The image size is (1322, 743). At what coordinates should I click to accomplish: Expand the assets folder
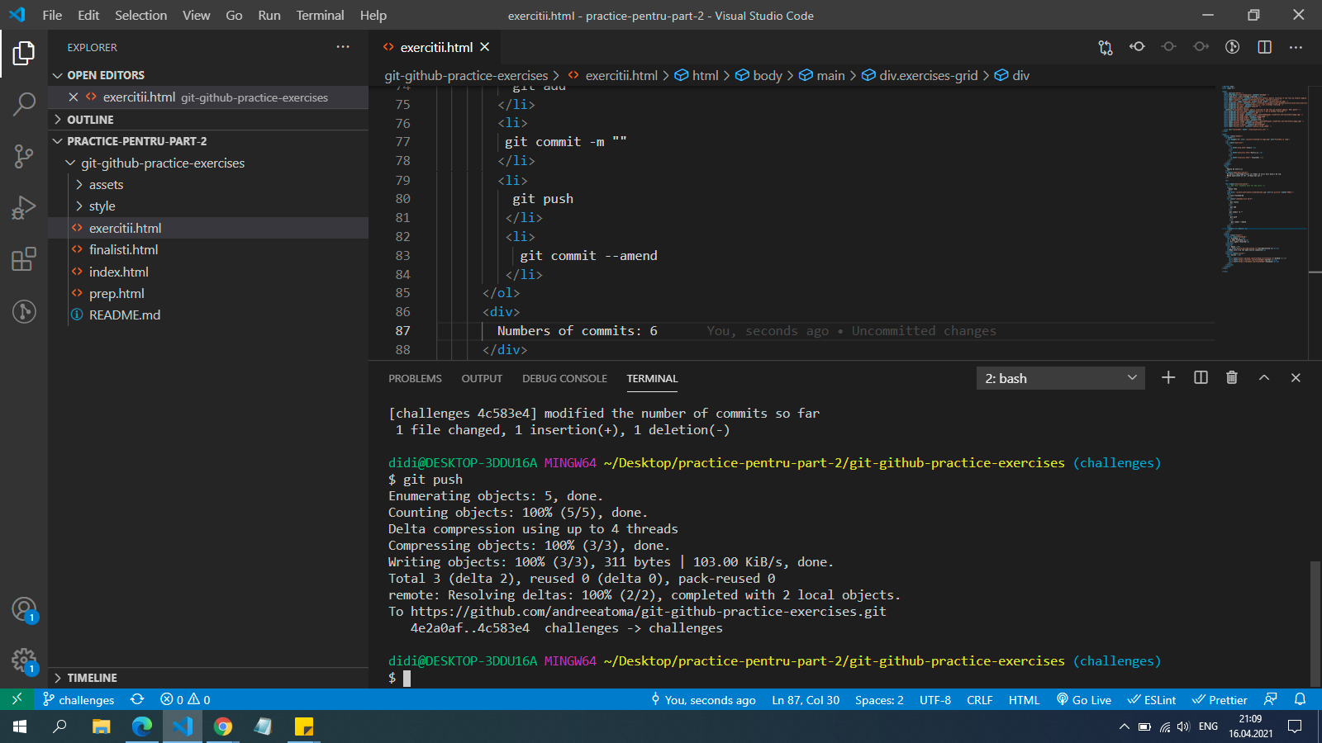coord(107,185)
